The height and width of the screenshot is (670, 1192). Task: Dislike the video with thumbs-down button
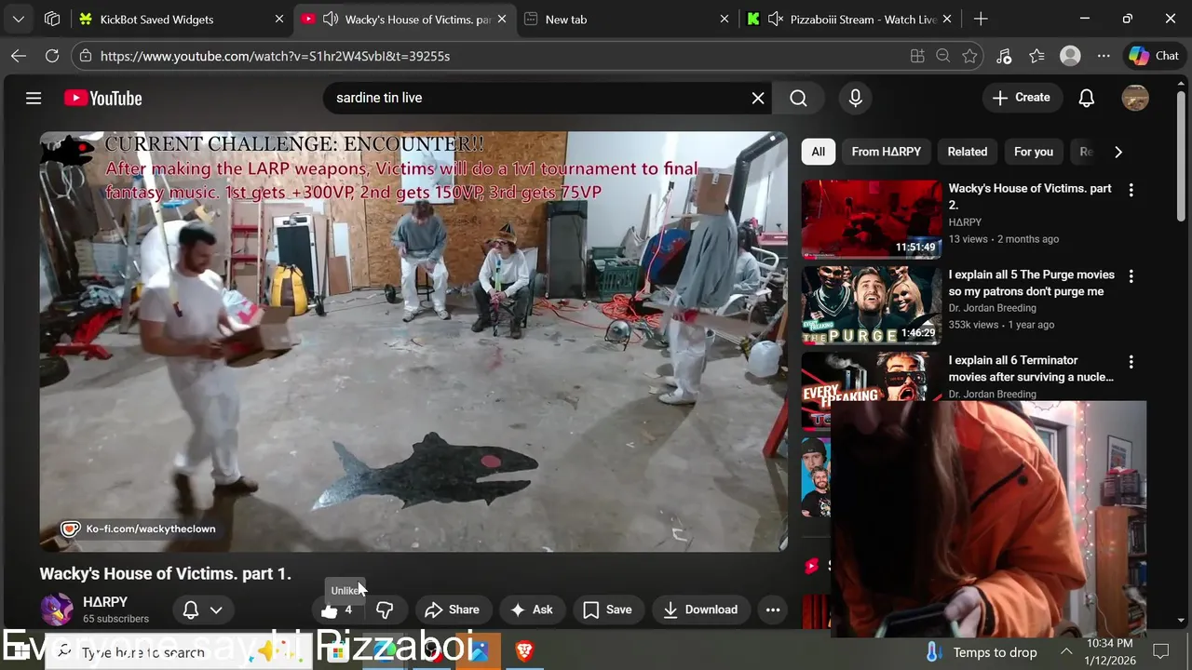(384, 610)
